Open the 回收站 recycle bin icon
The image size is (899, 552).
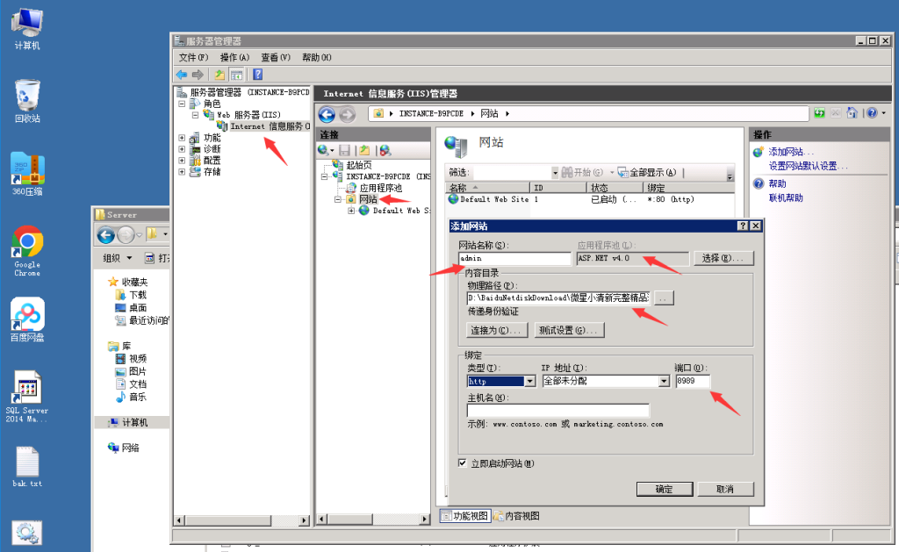27,95
